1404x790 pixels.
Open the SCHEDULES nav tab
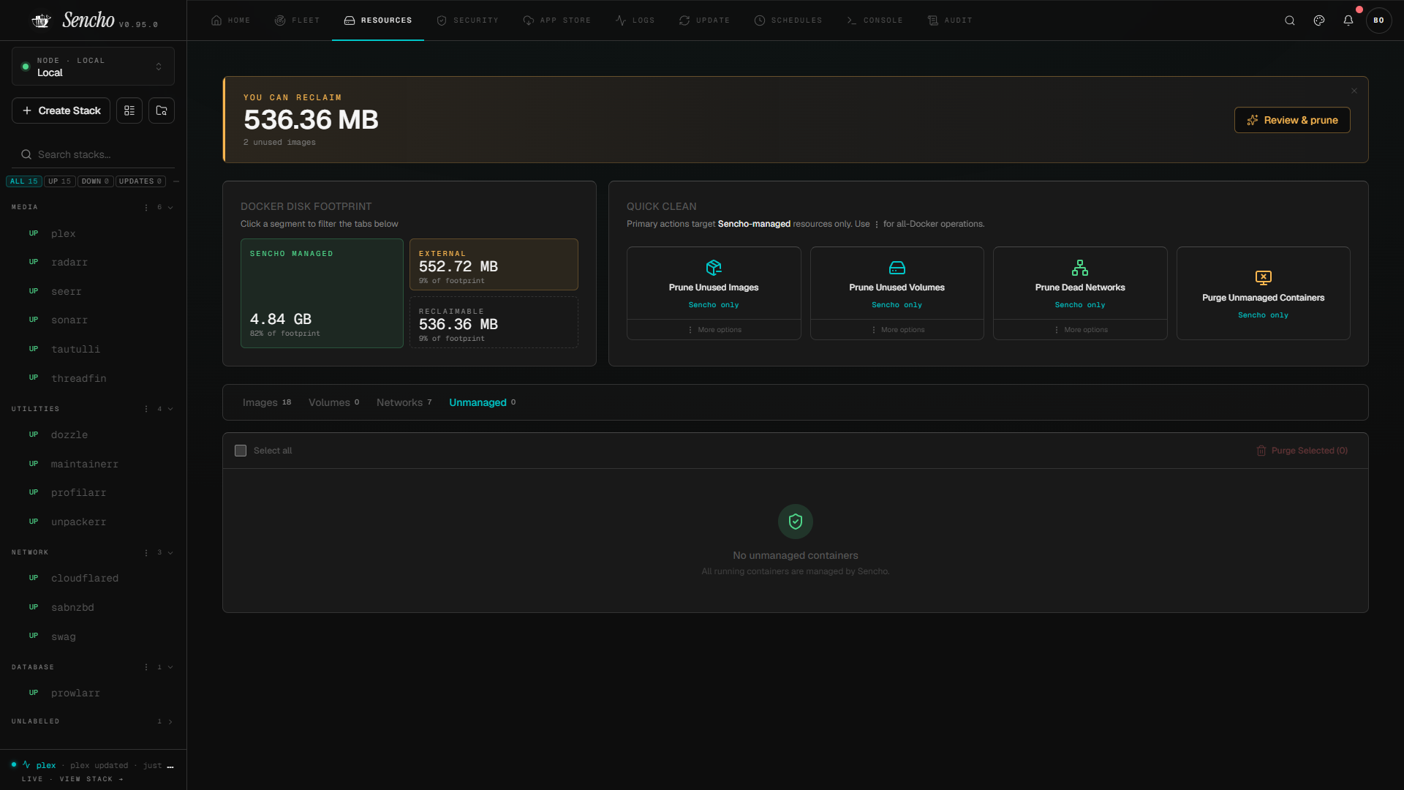pyautogui.click(x=788, y=20)
